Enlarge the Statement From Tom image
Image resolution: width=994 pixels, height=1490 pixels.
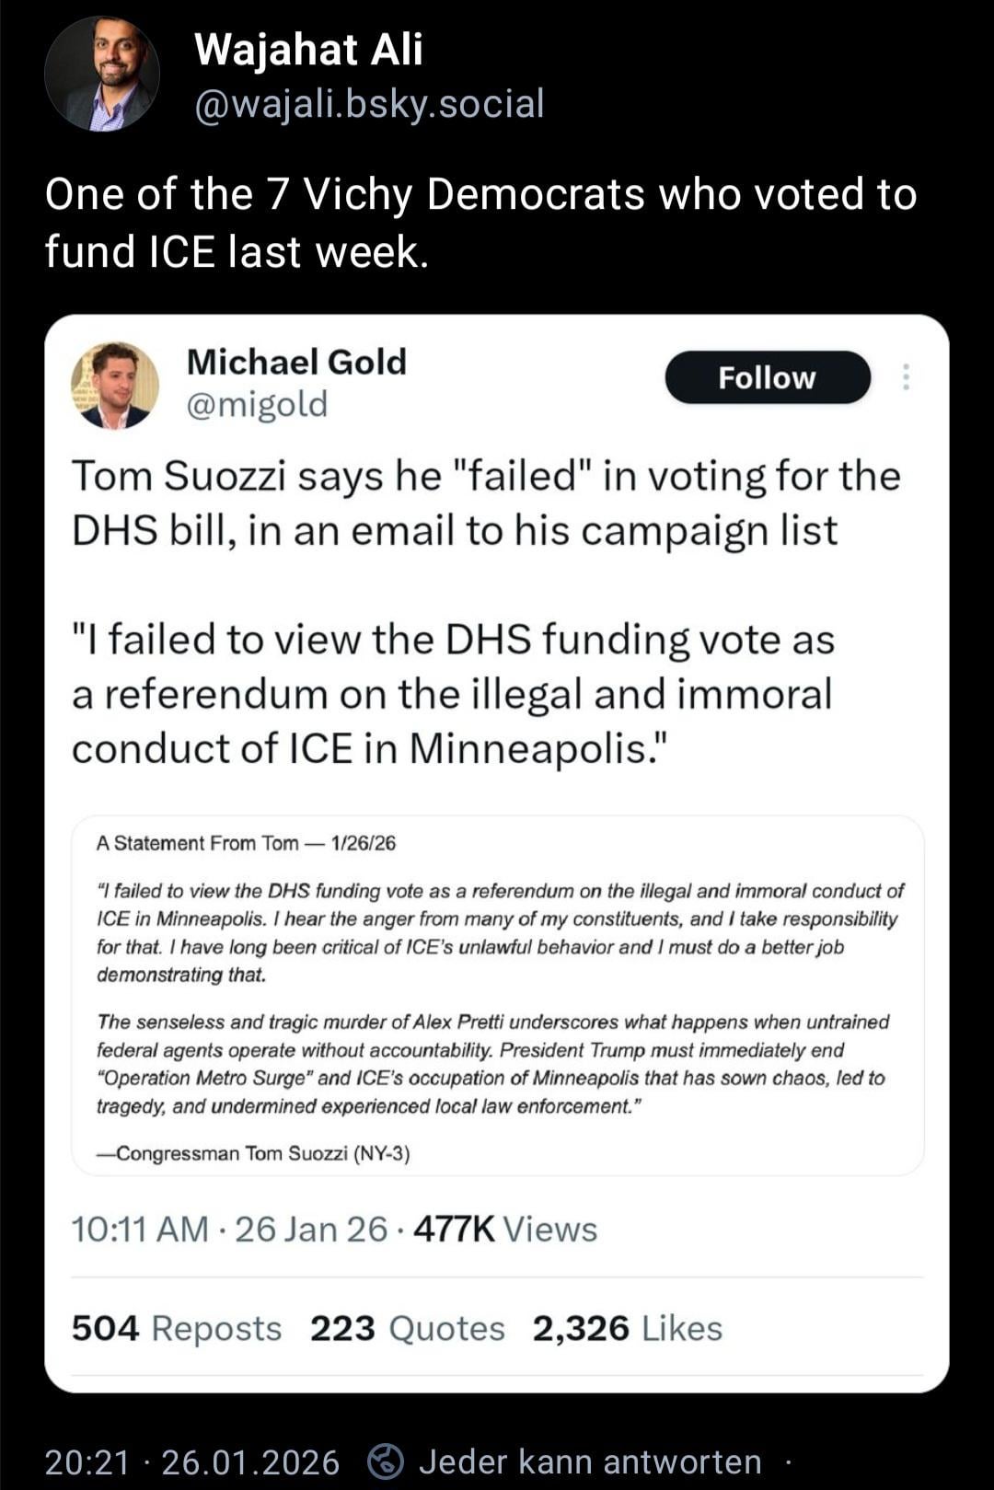[x=497, y=994]
